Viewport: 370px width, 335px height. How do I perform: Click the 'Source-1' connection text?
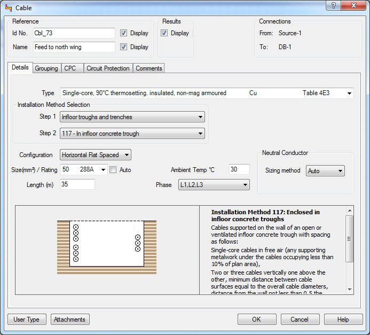coord(290,33)
